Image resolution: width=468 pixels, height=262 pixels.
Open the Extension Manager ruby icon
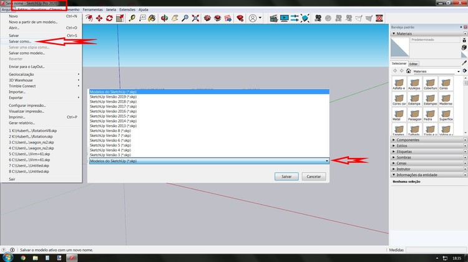point(240,19)
